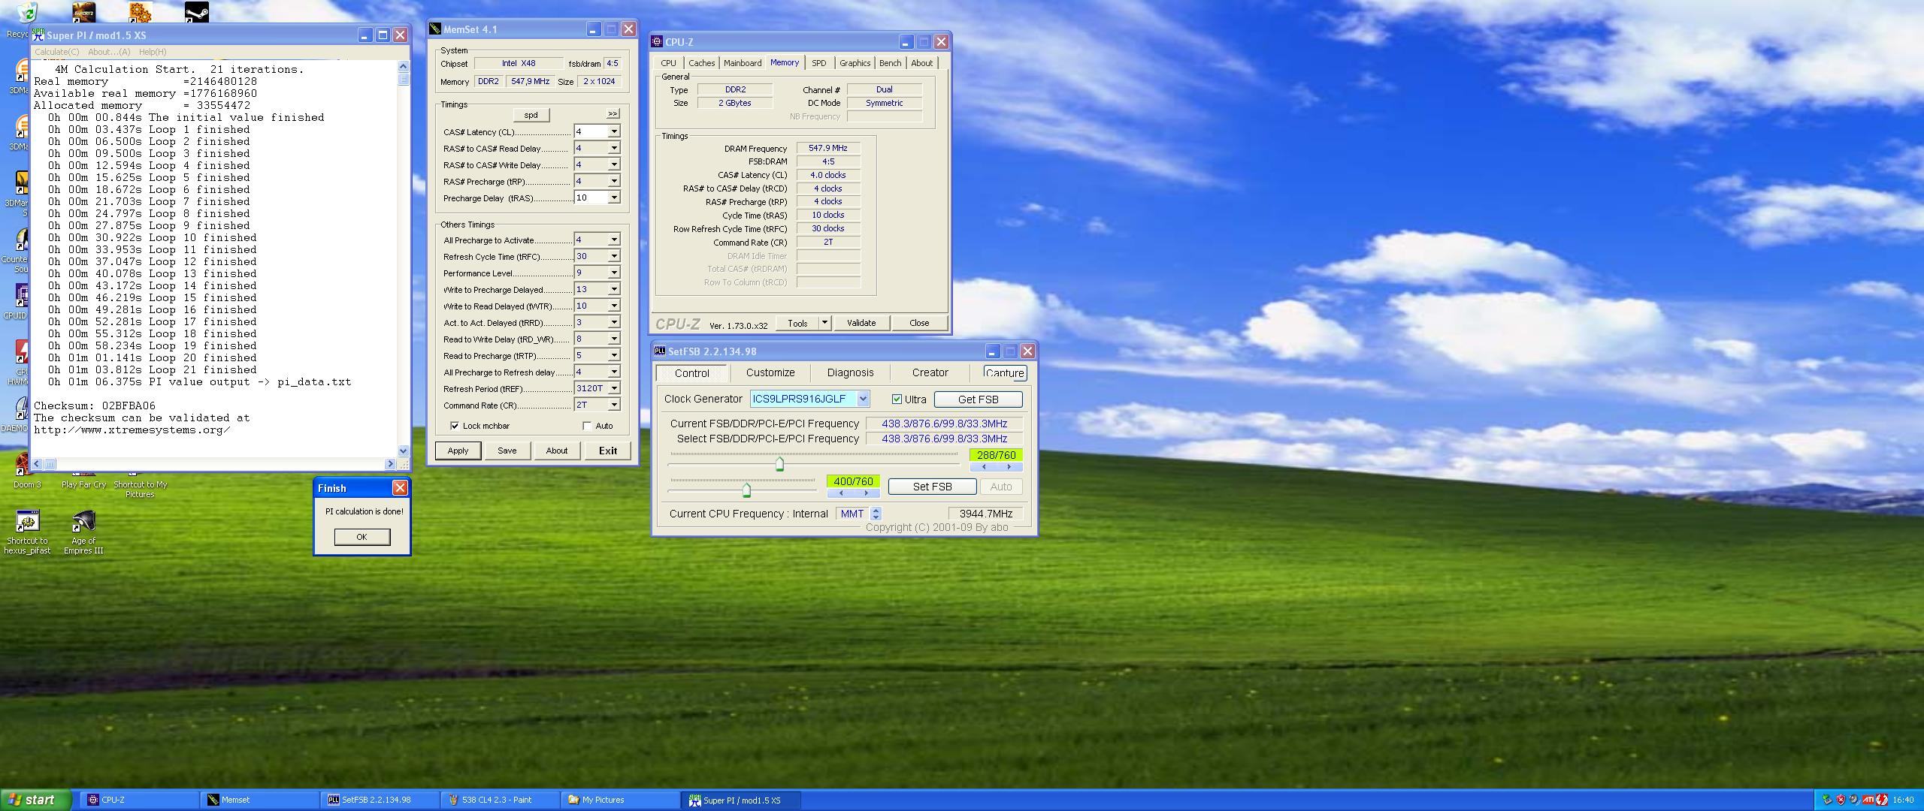1924x811 pixels.
Task: Open the Calculate(C) menu in Super PI
Action: 57,52
